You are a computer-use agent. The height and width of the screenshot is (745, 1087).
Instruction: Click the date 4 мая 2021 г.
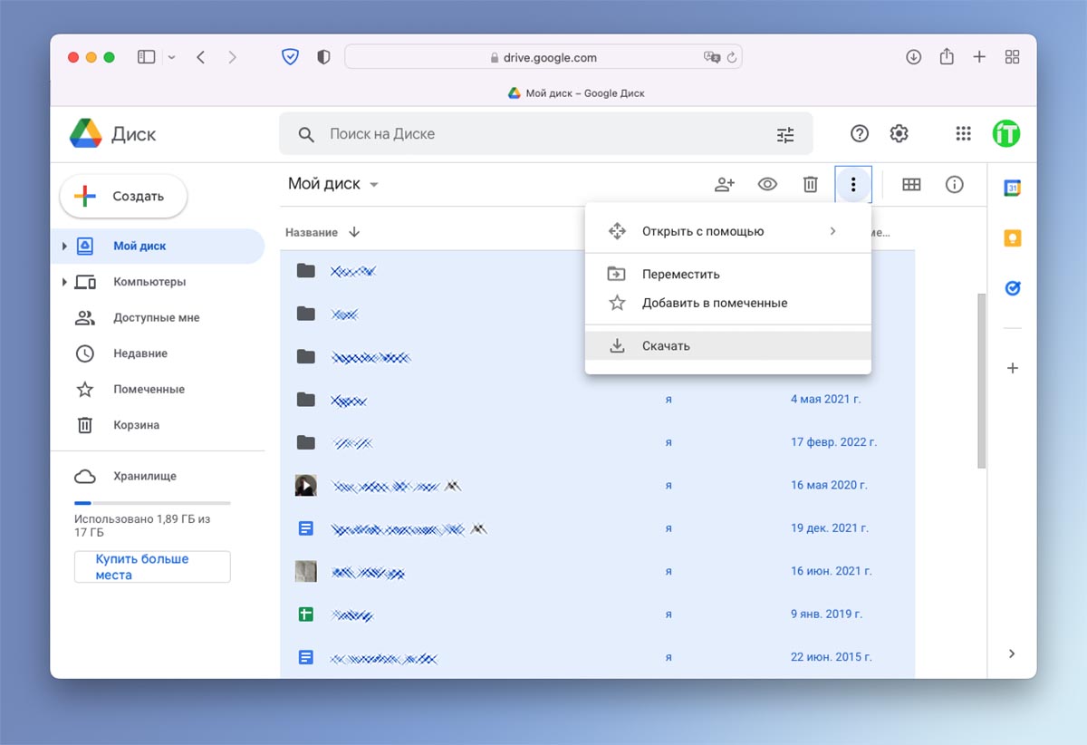click(x=824, y=399)
